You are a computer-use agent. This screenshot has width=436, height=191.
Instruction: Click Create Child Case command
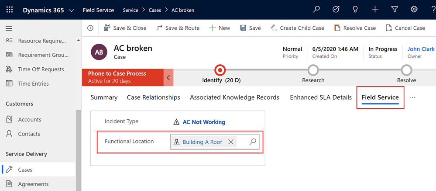click(297, 28)
